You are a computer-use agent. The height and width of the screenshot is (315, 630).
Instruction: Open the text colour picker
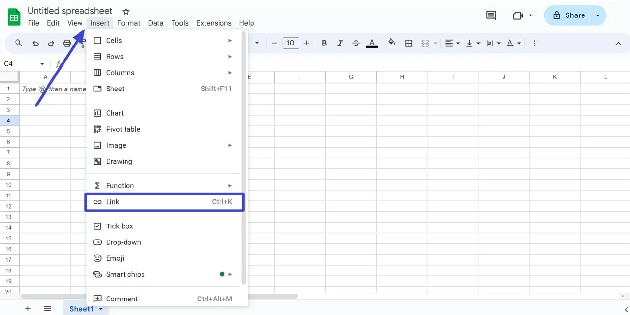tap(372, 43)
